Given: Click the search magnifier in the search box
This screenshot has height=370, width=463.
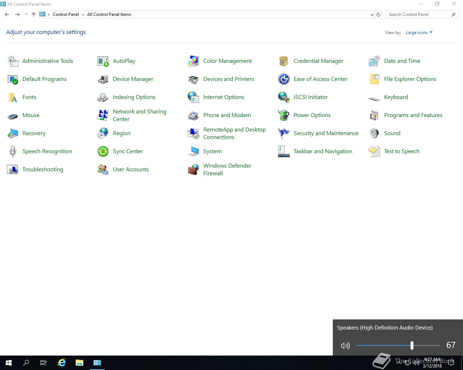Looking at the screenshot, I should pos(454,14).
